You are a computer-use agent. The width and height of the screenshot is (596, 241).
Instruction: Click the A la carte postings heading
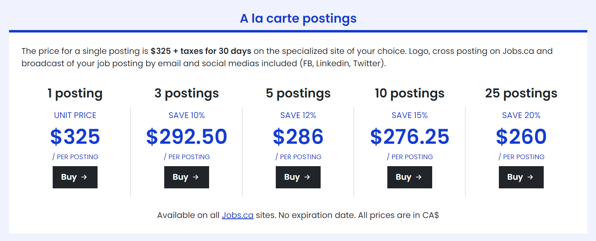(298, 19)
